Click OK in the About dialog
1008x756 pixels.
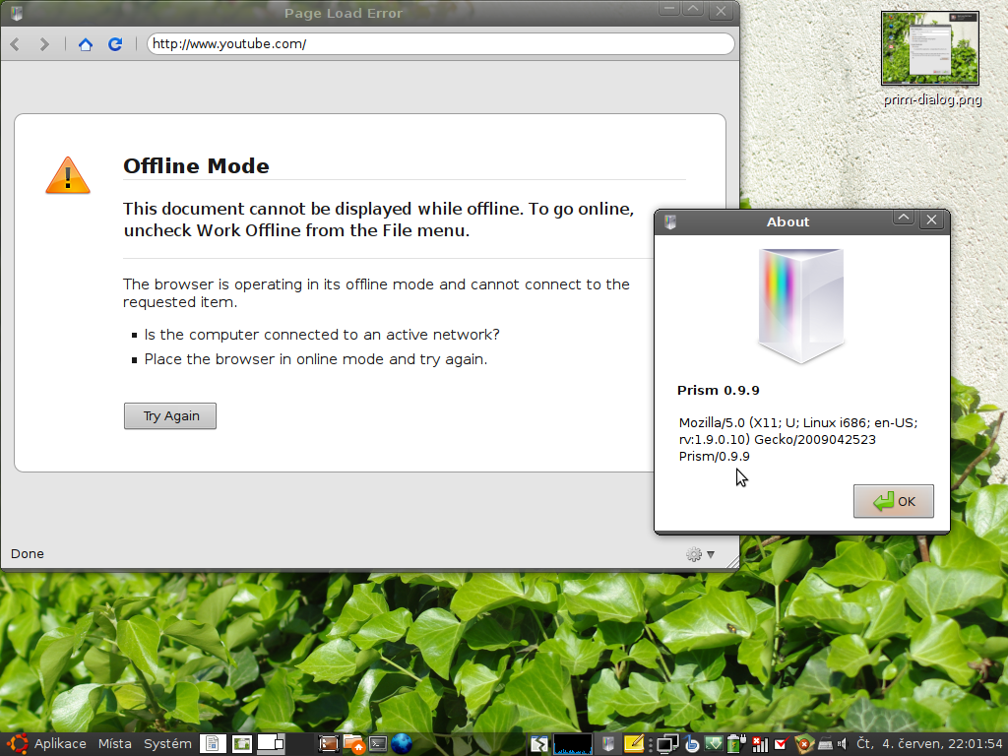tap(893, 501)
